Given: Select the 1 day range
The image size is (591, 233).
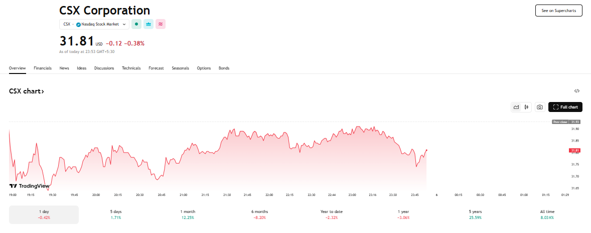Looking at the screenshot, I should coord(44,214).
